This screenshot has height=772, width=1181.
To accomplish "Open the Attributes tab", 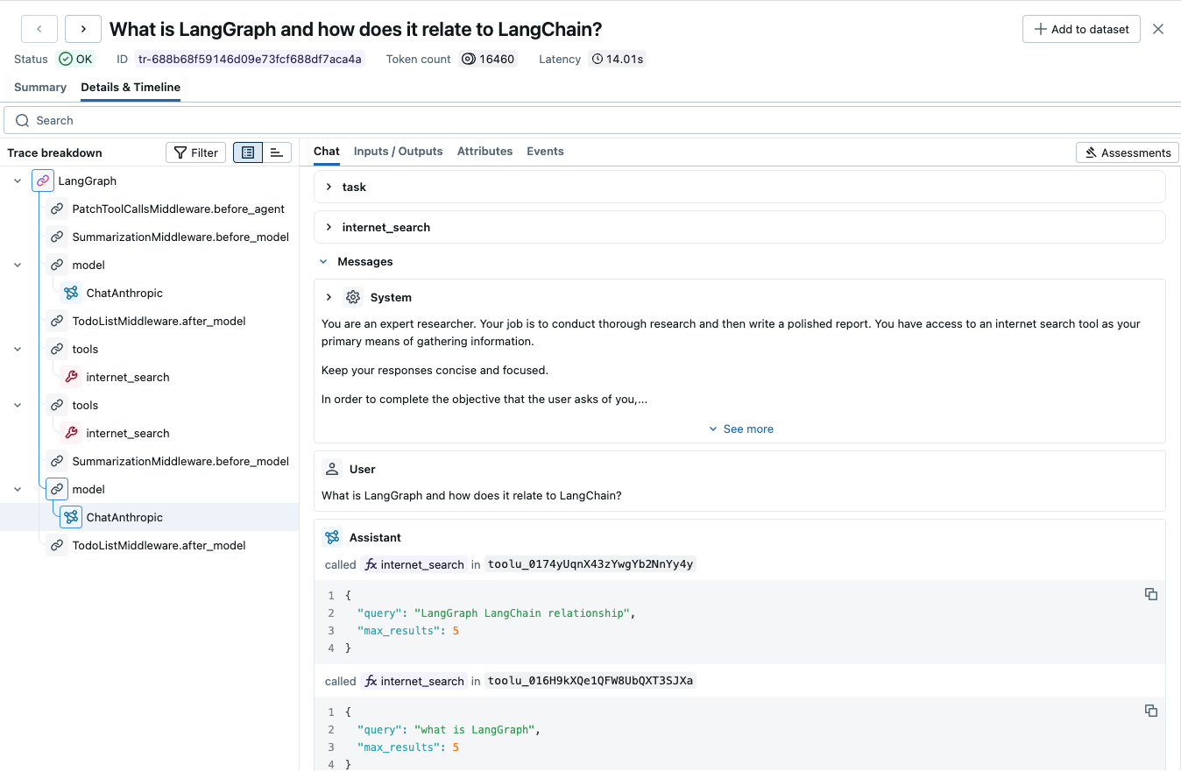I will pyautogui.click(x=484, y=151).
